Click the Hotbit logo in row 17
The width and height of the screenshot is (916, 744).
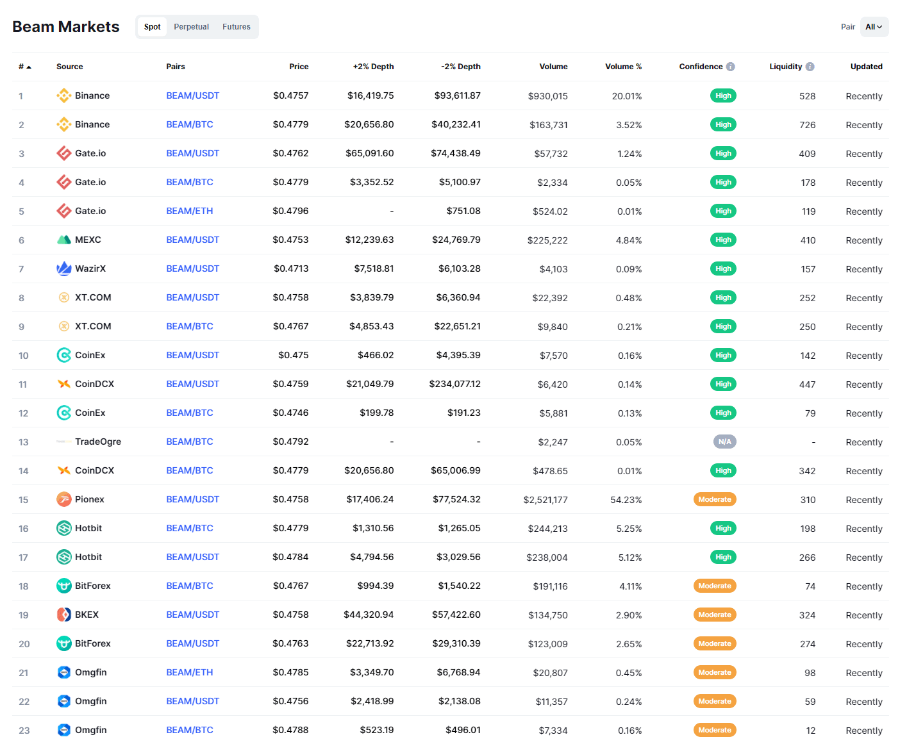click(63, 557)
